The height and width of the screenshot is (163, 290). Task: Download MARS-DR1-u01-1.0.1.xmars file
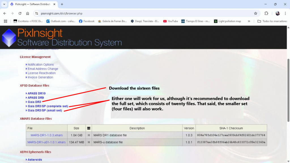point(46,142)
